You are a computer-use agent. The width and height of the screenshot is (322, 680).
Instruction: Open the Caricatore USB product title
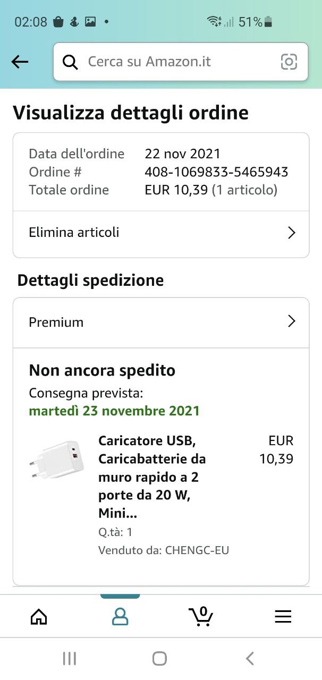point(152,477)
